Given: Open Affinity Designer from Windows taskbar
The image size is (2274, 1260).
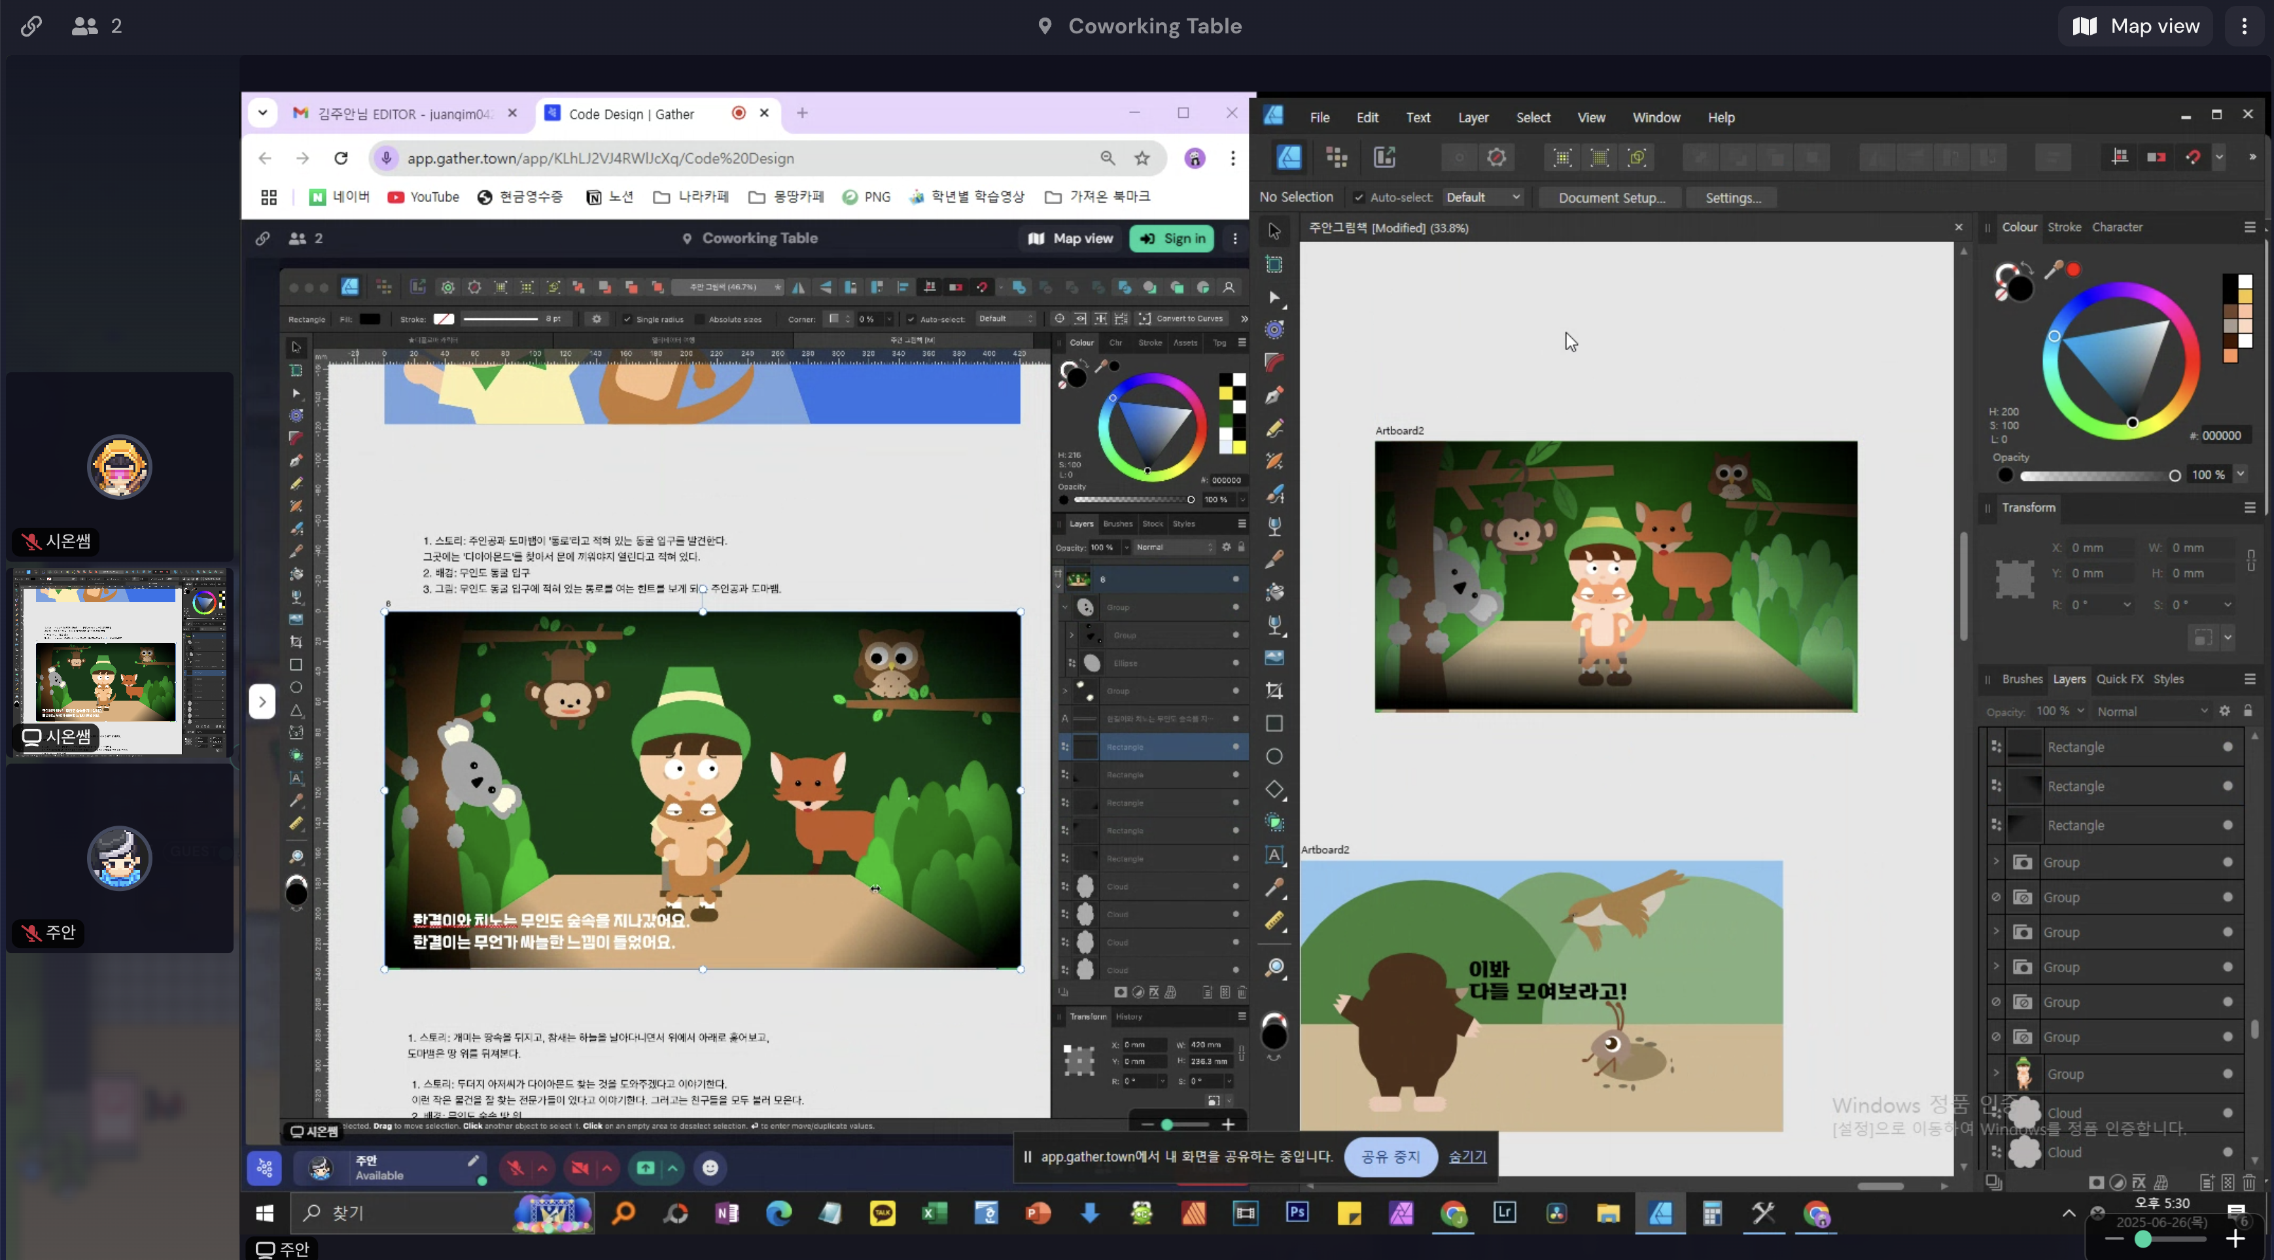Looking at the screenshot, I should tap(1660, 1214).
